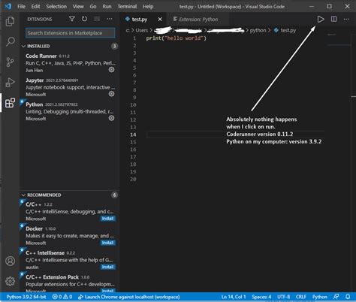Click line number 14 in the gutter
Image resolution: width=356 pixels, height=302 pixels.
click(x=133, y=134)
